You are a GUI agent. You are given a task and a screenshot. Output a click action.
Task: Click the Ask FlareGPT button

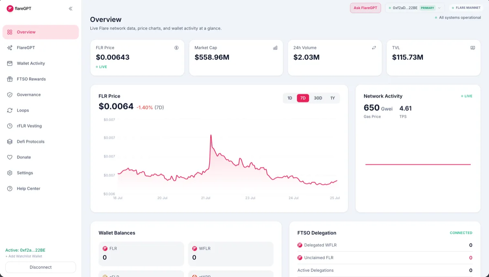[x=366, y=8]
